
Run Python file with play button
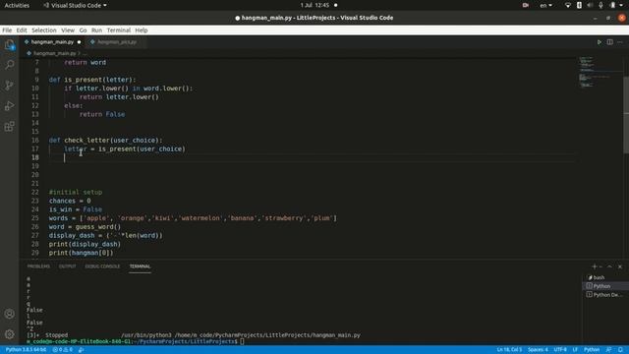click(600, 41)
